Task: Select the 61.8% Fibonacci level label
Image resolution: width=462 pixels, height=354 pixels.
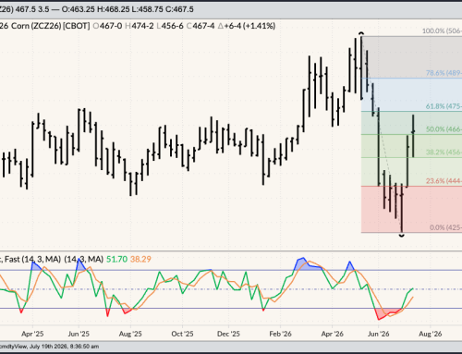Action: 444,106
